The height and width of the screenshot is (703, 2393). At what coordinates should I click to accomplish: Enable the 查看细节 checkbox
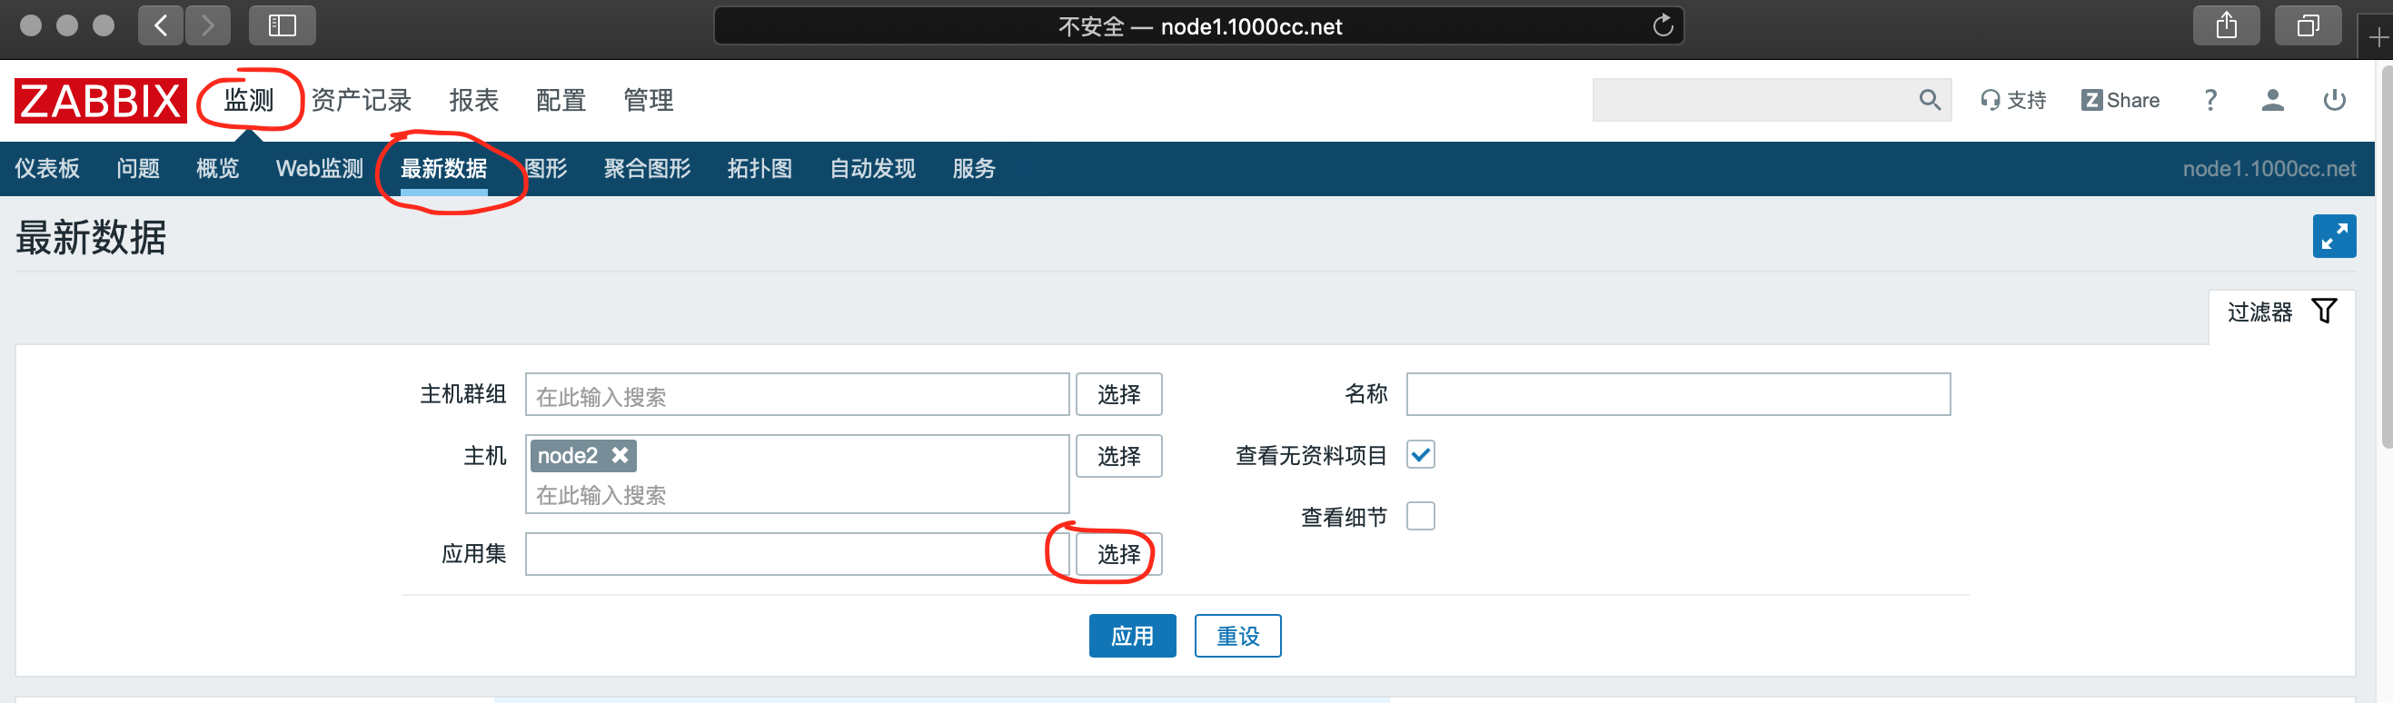1419,516
